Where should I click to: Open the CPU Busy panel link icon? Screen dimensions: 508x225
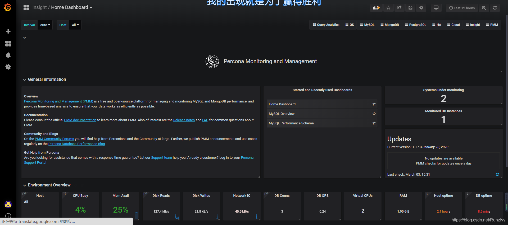point(64,194)
